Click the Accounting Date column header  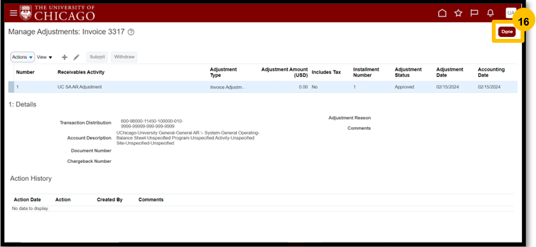point(491,72)
